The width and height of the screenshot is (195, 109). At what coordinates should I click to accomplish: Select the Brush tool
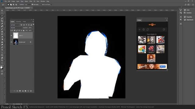point(2,29)
